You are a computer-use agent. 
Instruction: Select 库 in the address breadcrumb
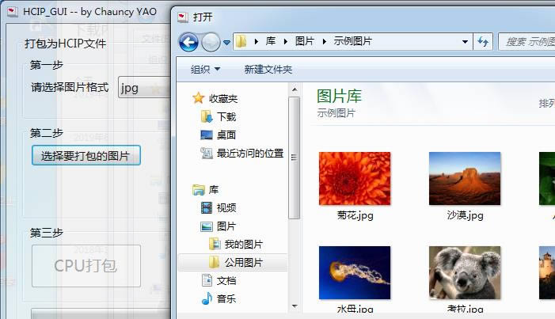271,41
